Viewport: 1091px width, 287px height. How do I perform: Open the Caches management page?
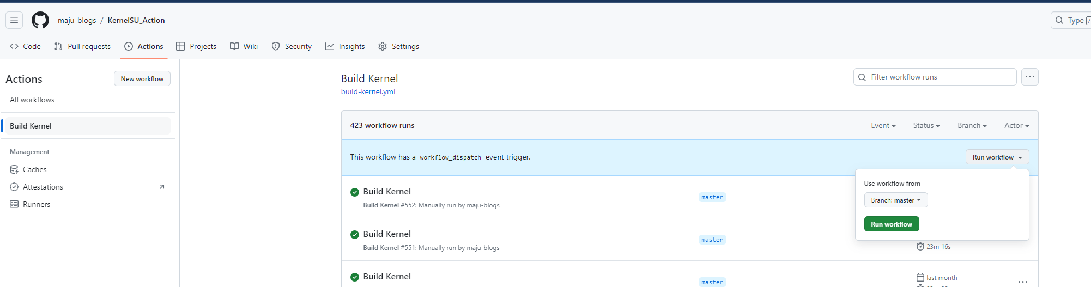click(x=34, y=169)
